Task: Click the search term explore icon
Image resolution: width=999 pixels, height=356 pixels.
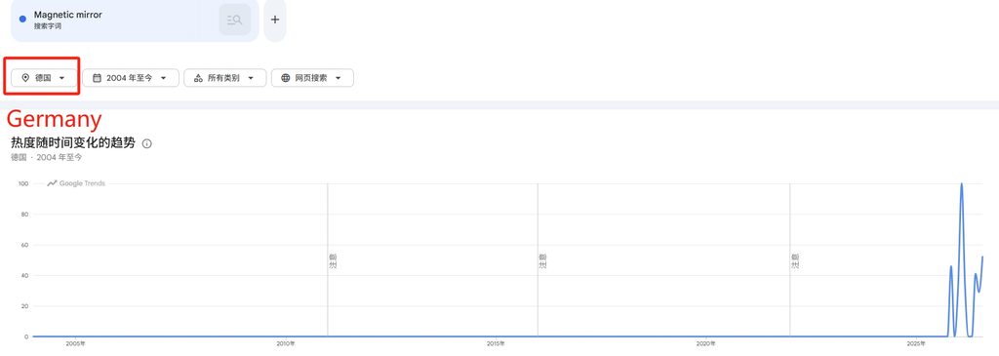Action: tap(234, 20)
